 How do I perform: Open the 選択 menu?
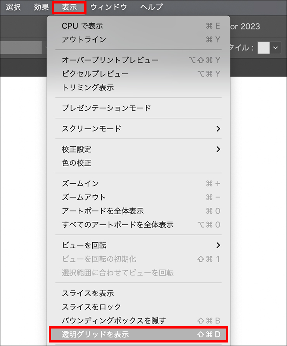[13, 7]
